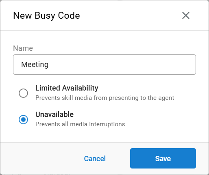This screenshot has width=209, height=175.
Task: Click the Limited Availability label text
Action: coord(67,88)
